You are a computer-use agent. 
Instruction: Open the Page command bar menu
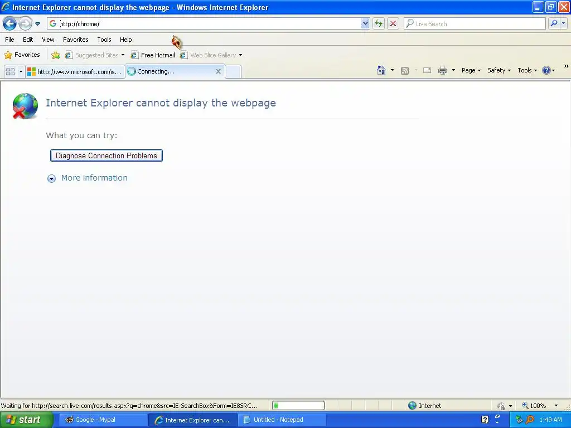click(x=471, y=70)
